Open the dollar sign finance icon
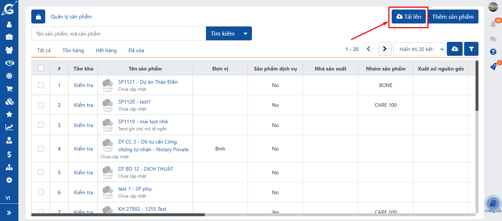 click(9, 154)
